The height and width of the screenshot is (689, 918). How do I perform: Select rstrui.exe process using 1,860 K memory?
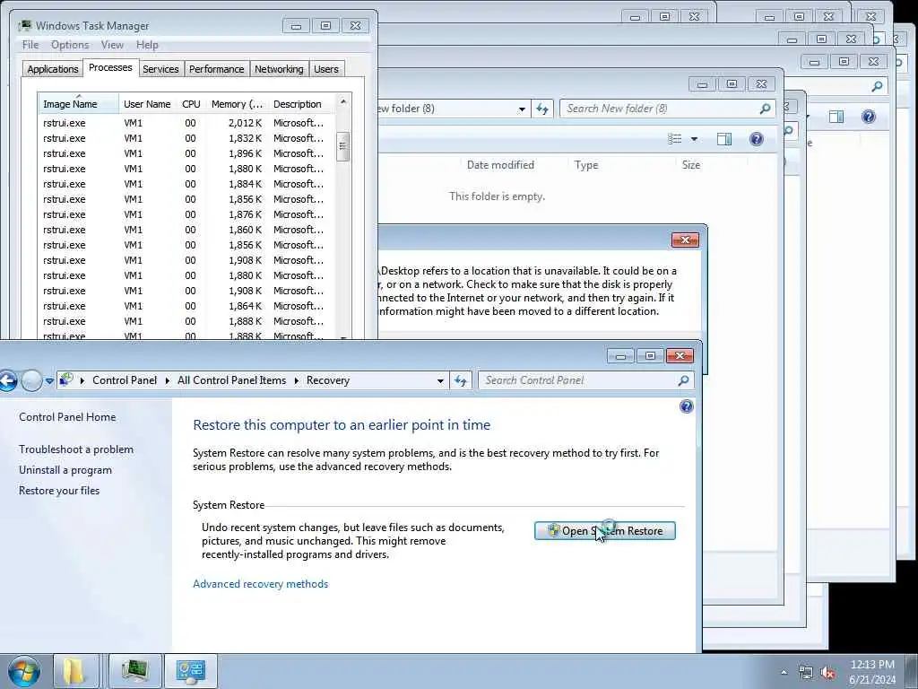[186, 230]
